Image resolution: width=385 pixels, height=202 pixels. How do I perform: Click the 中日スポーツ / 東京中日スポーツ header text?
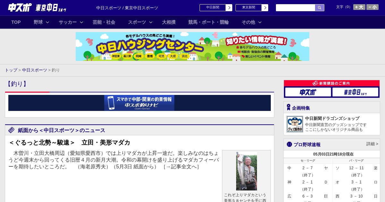127,8
